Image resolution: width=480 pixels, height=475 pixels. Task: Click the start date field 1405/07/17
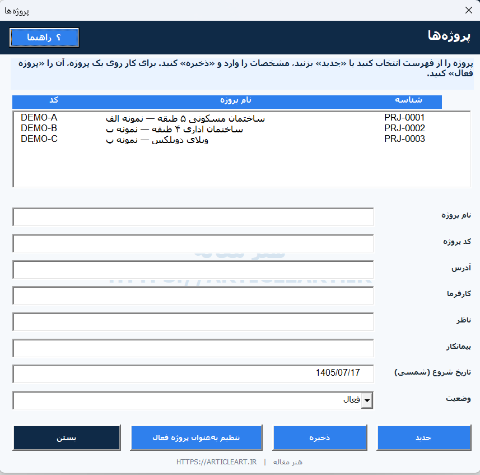coord(193,374)
